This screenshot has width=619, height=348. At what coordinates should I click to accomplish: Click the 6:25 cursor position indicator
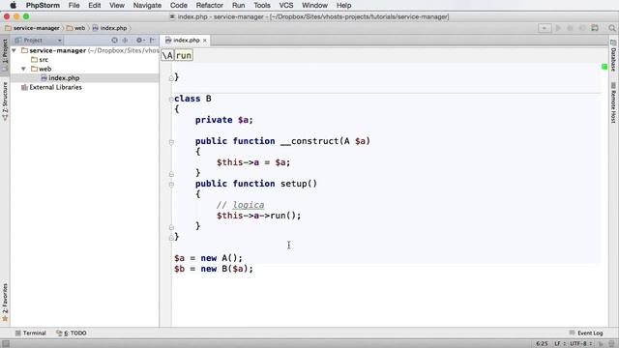click(542, 344)
